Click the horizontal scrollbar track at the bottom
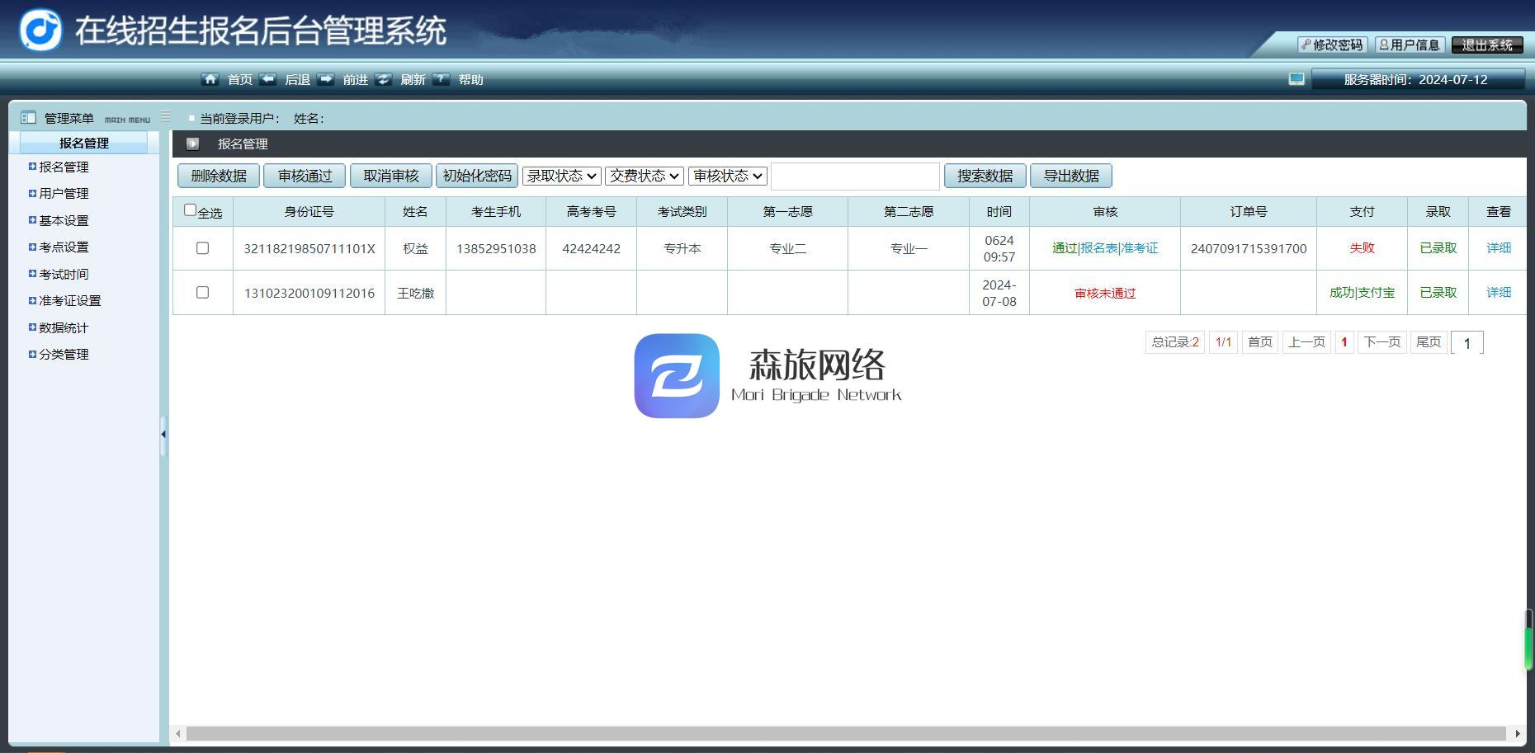This screenshot has height=753, width=1535. coord(846,733)
